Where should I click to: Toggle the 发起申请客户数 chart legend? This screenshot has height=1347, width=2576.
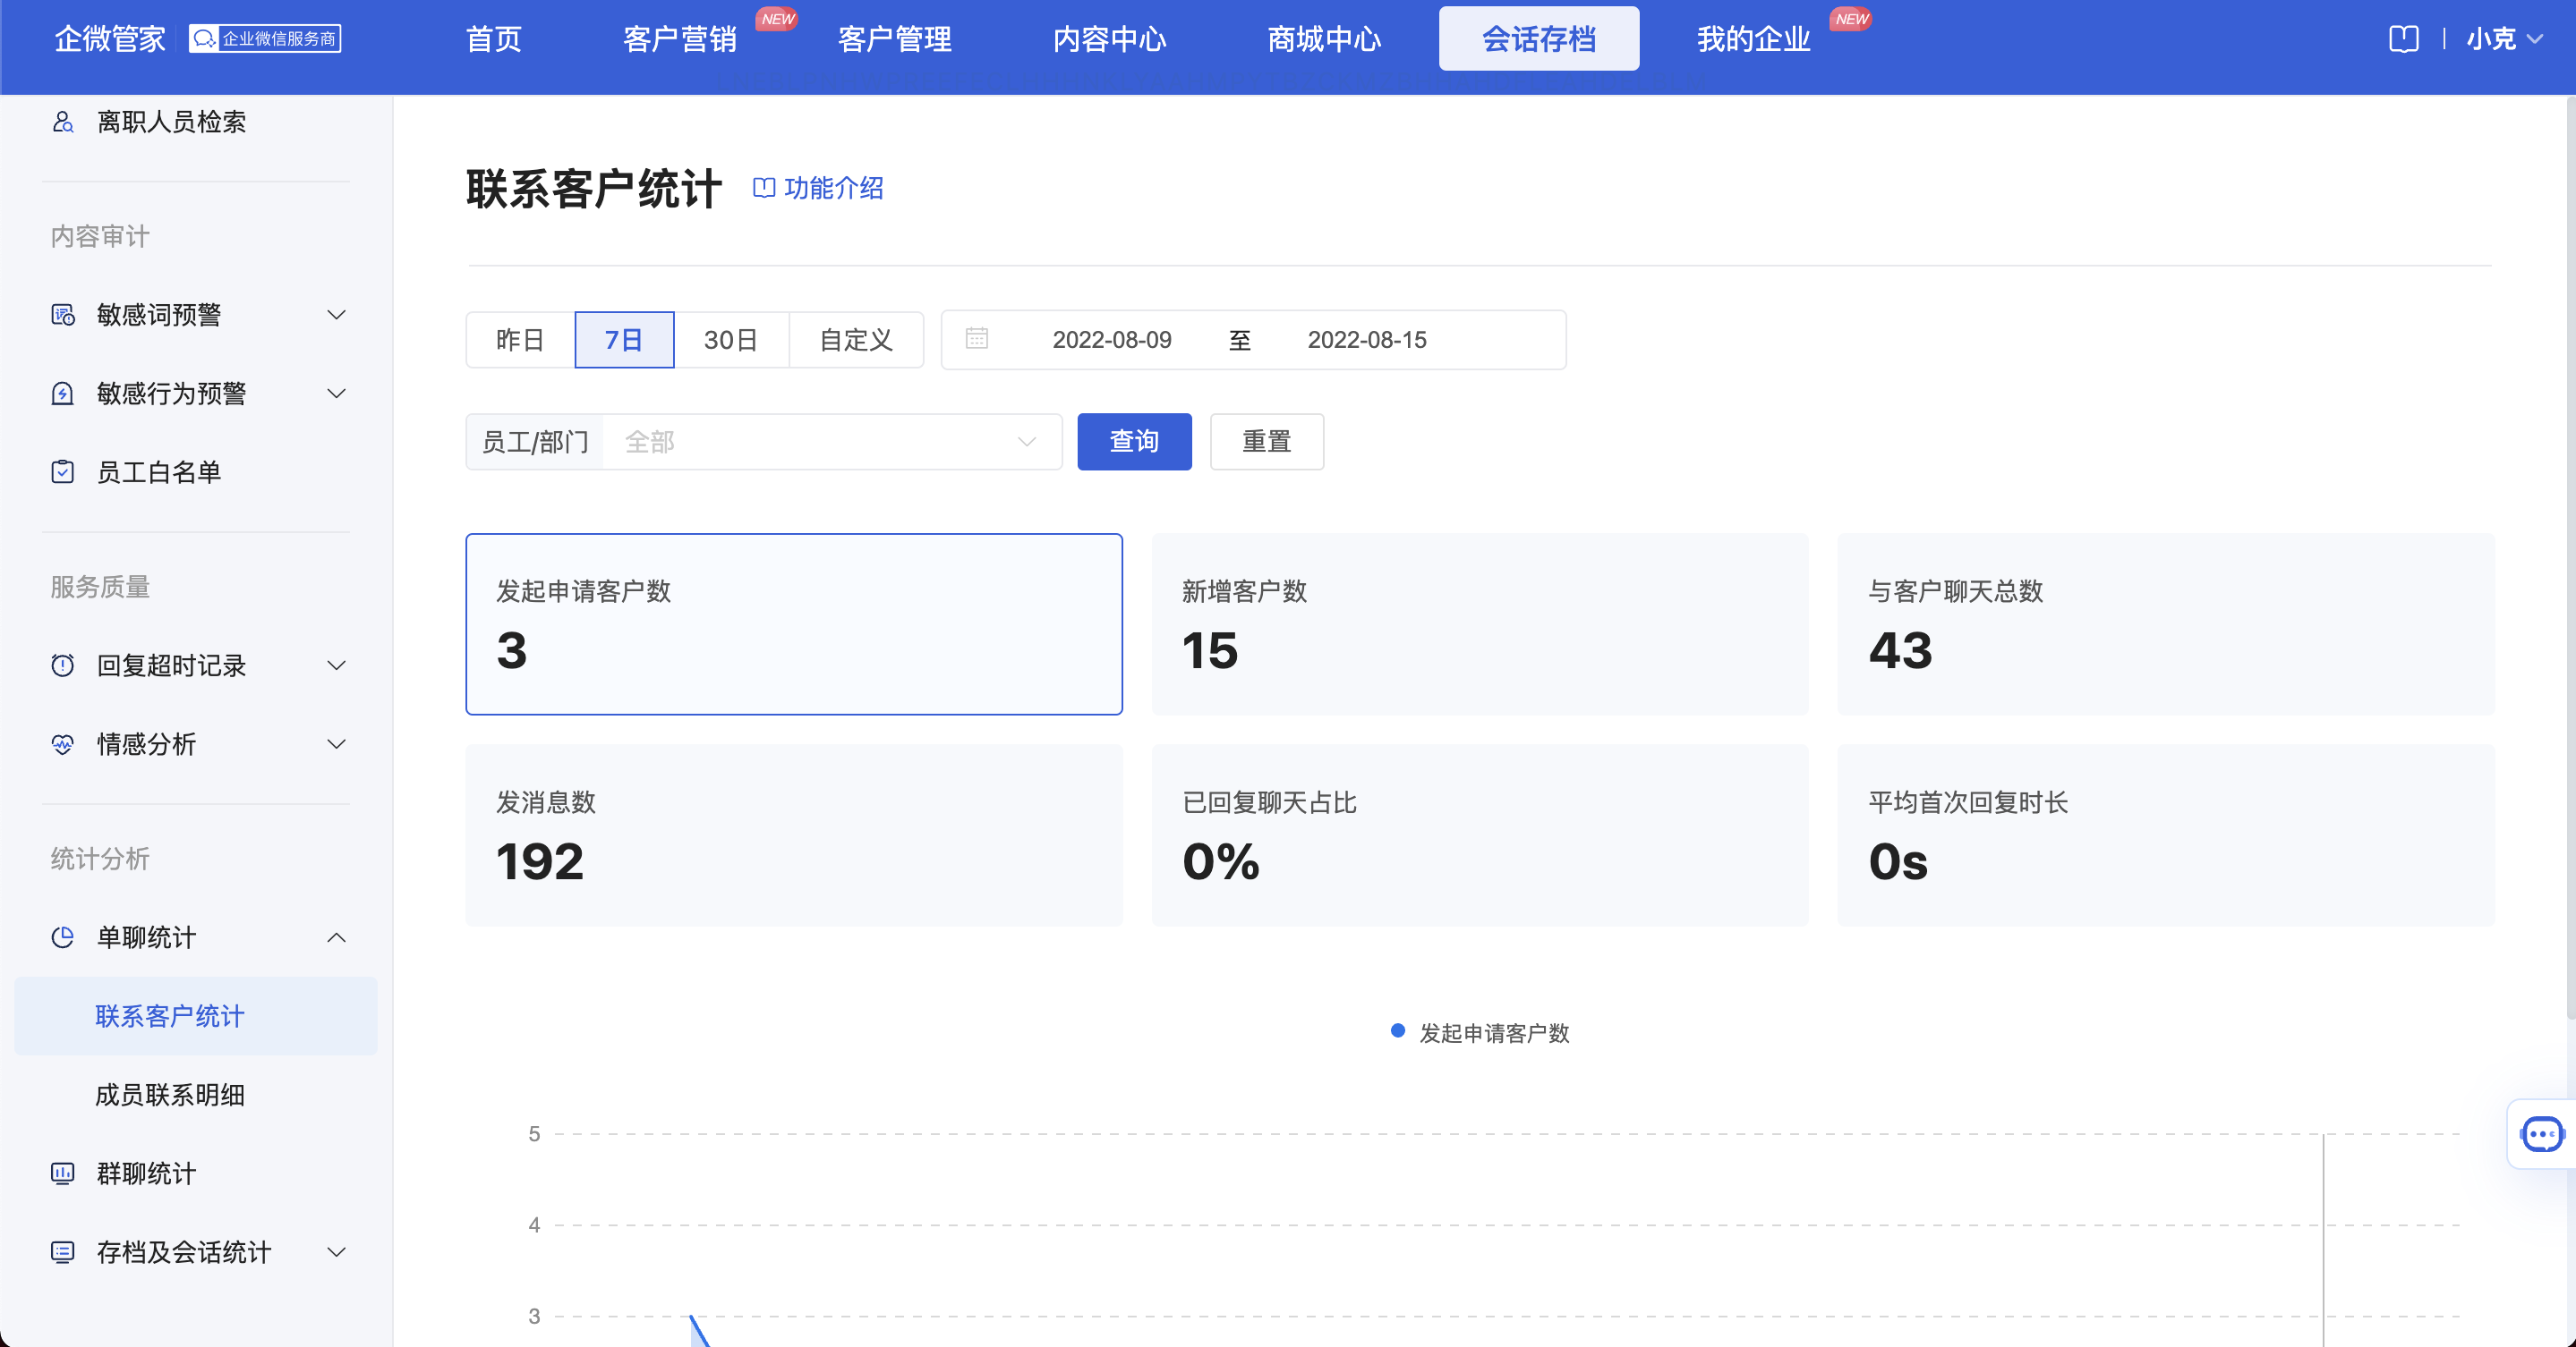point(1480,1032)
